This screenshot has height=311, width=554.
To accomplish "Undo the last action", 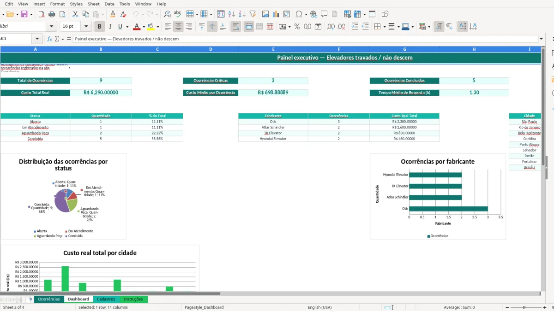I will pos(136,14).
